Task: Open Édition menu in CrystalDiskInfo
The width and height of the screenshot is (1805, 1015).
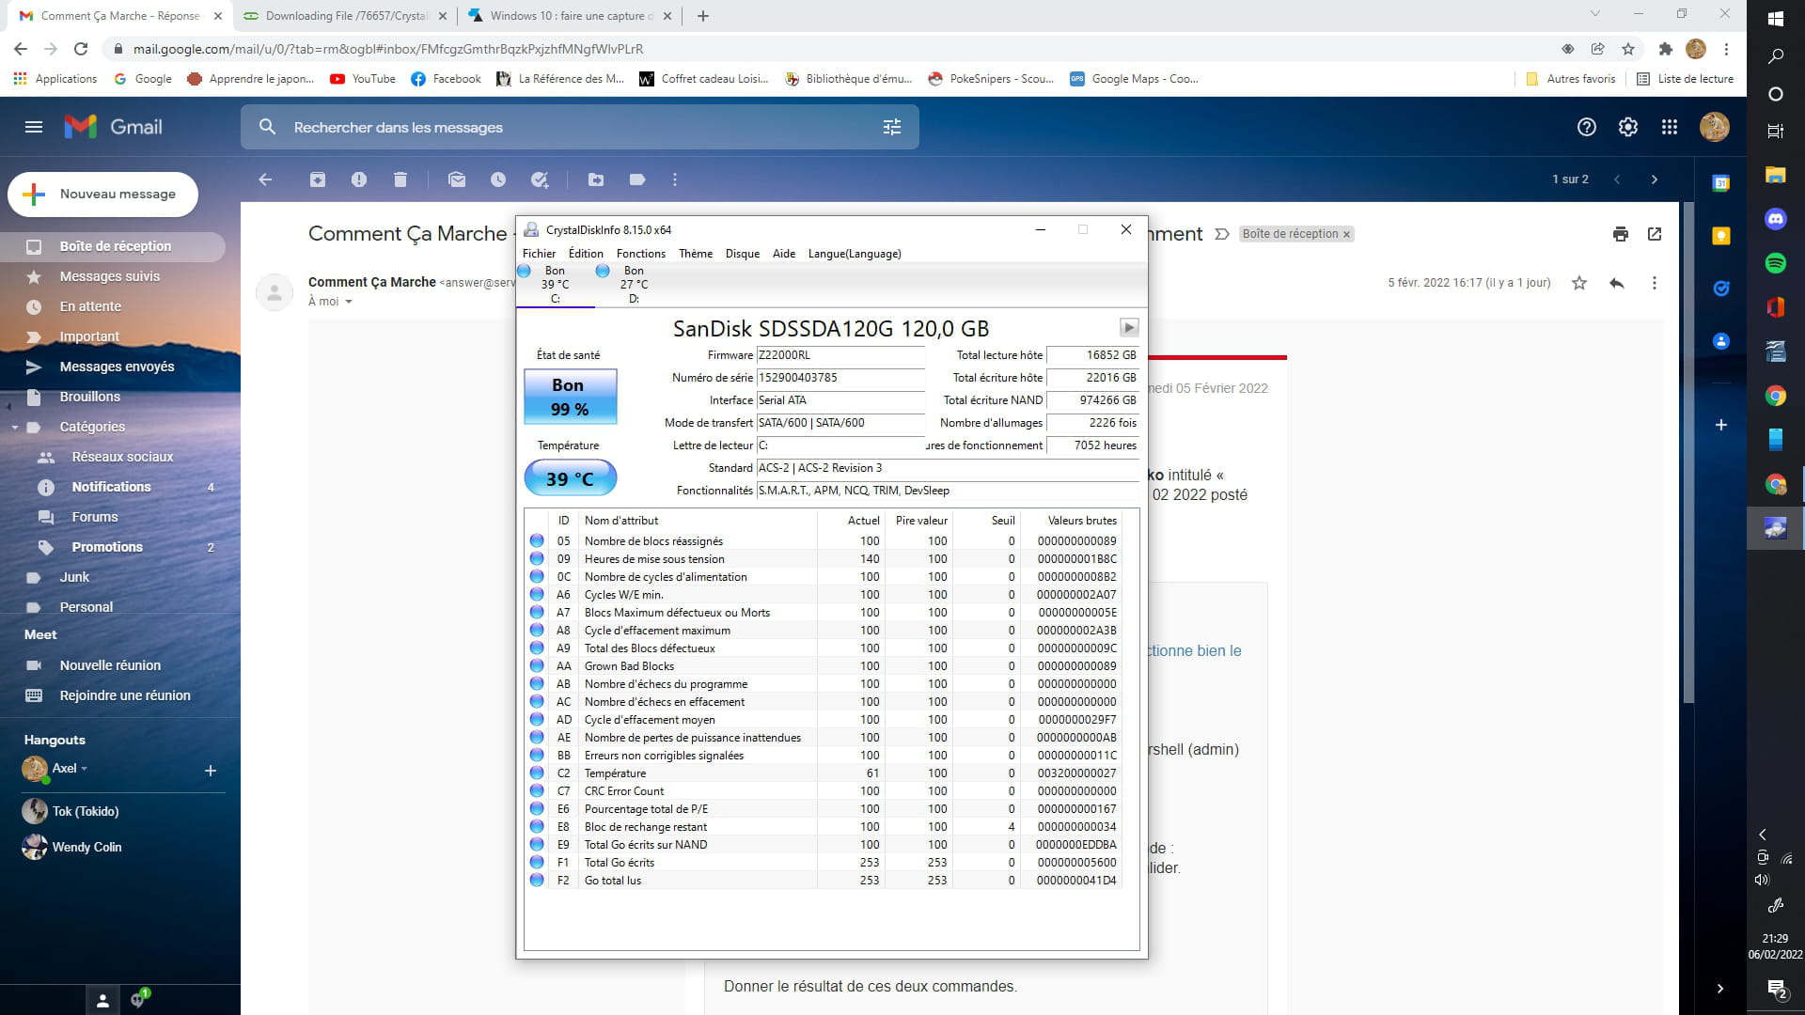Action: (x=586, y=254)
